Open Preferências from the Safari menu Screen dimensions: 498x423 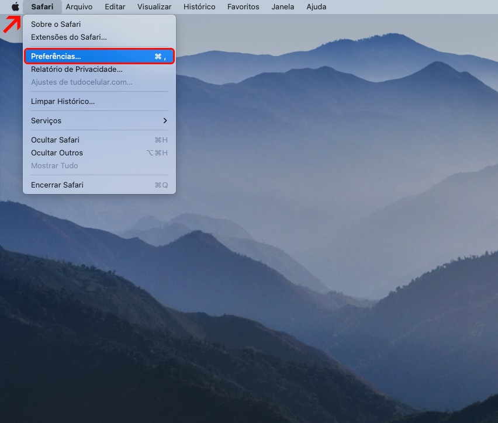(x=56, y=56)
